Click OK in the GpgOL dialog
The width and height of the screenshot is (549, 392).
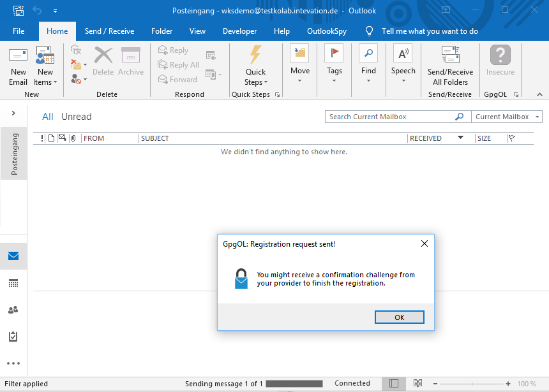pos(399,317)
